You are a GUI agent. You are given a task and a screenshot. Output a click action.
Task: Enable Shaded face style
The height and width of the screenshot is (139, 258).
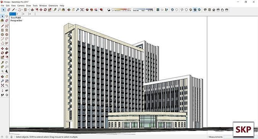point(190,10)
